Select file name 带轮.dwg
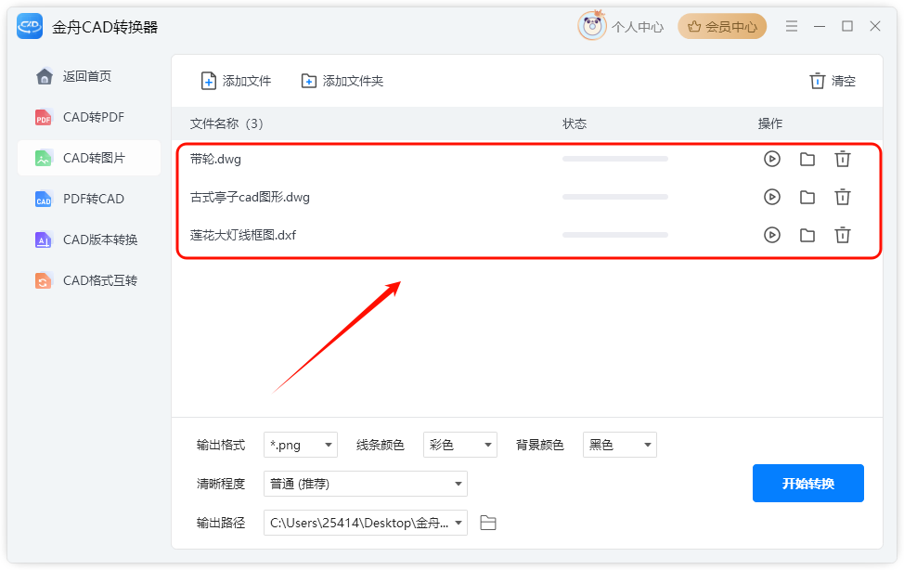 pyautogui.click(x=215, y=159)
